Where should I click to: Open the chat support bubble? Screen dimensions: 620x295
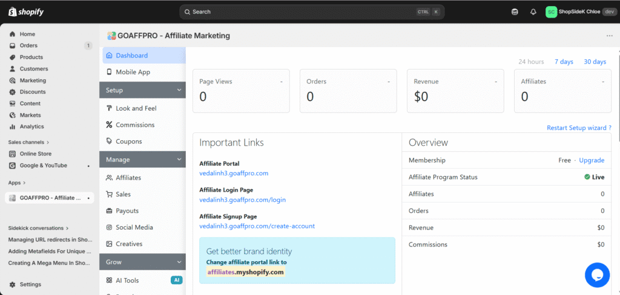[597, 275]
